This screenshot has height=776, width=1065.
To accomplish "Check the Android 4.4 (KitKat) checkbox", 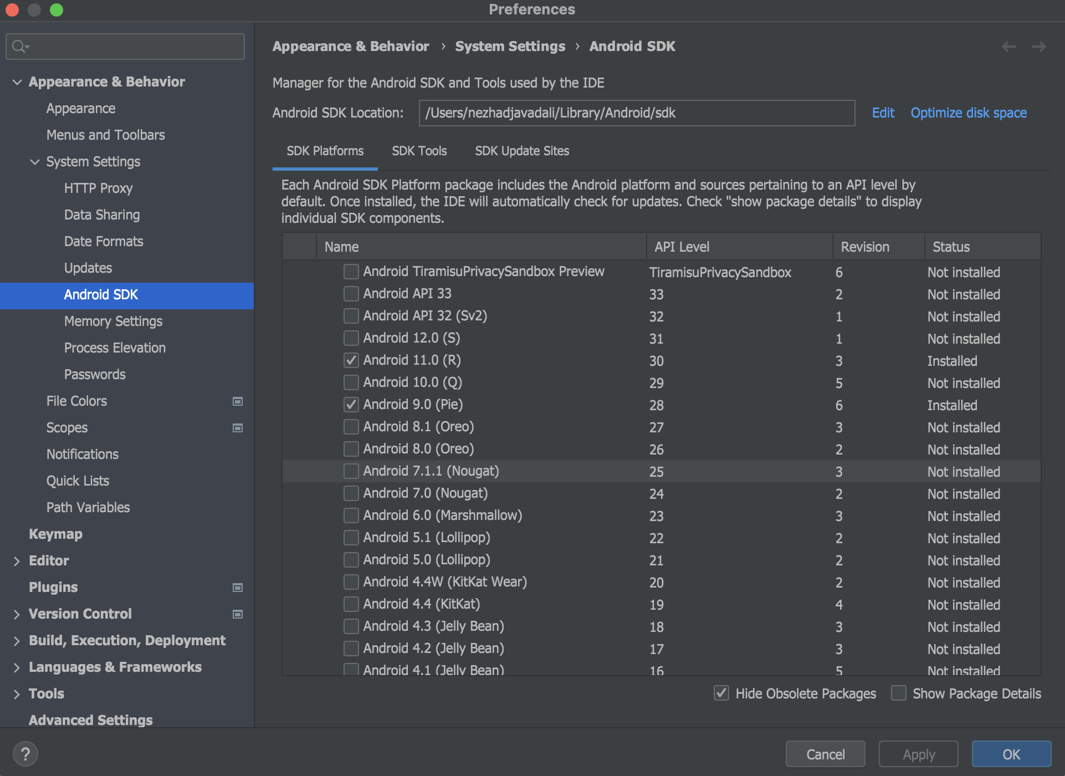I will pyautogui.click(x=351, y=604).
